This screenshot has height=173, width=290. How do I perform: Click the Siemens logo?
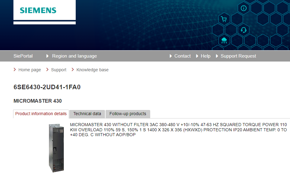tap(38, 10)
